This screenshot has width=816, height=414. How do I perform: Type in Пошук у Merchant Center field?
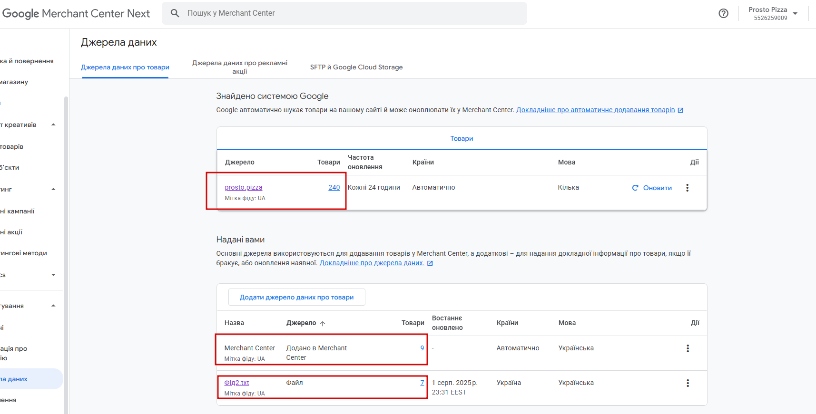tap(352, 13)
